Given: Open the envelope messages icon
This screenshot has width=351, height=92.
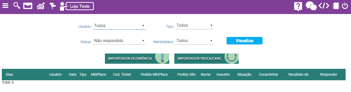Looking at the screenshot, I should [x=28, y=6].
